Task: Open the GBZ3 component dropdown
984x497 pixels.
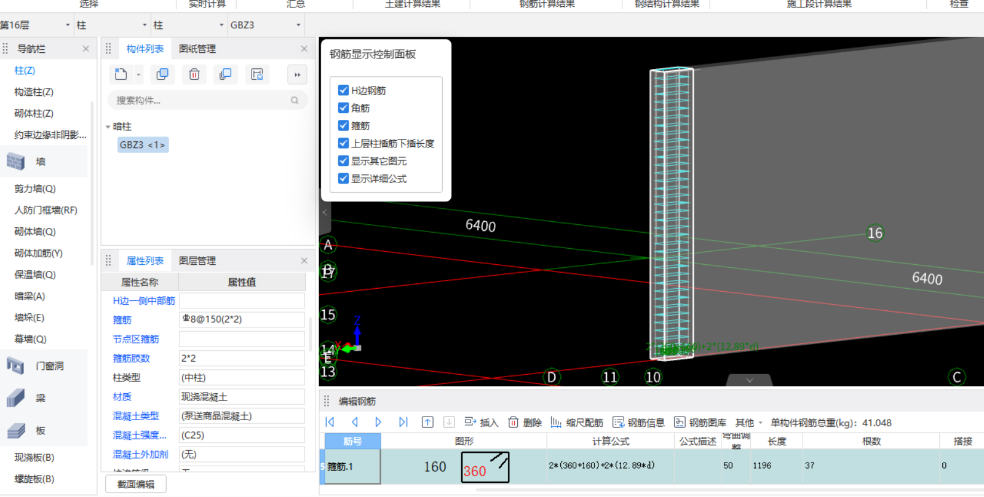Action: pyautogui.click(x=298, y=25)
